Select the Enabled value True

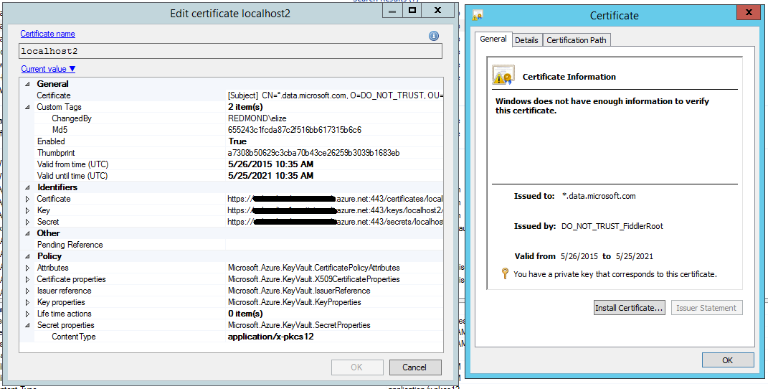coord(237,141)
